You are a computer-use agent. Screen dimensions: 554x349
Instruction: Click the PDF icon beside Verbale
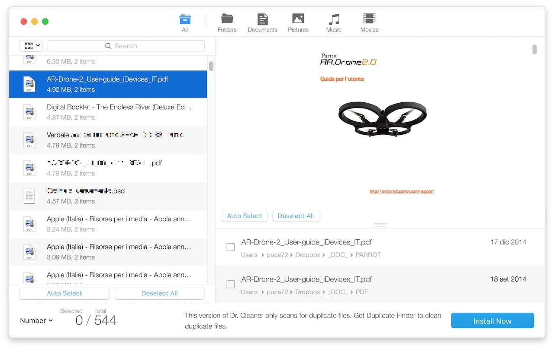[29, 140]
